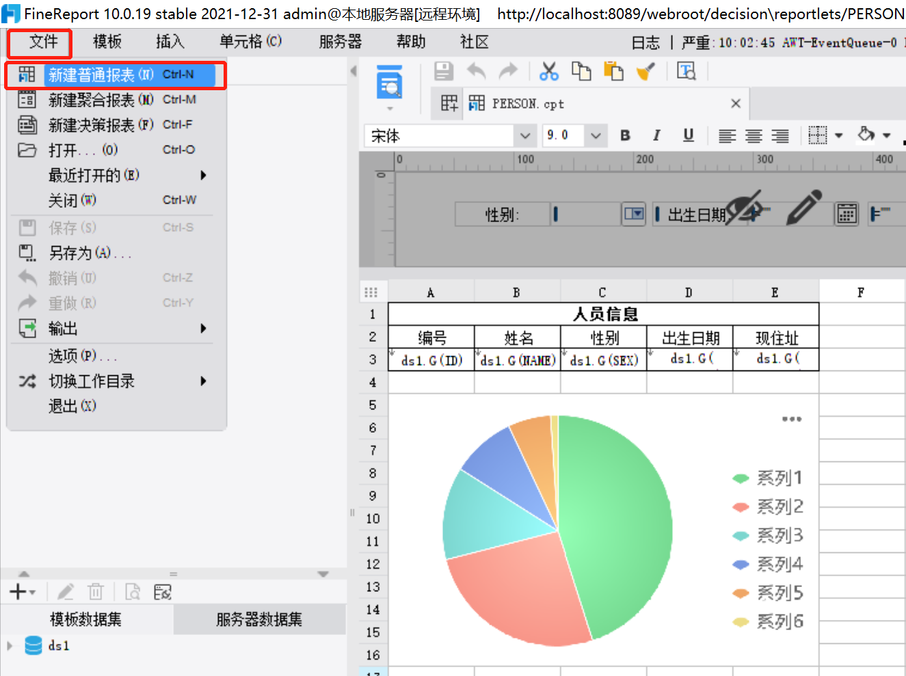
Task: Click the copy icon
Action: 581,71
